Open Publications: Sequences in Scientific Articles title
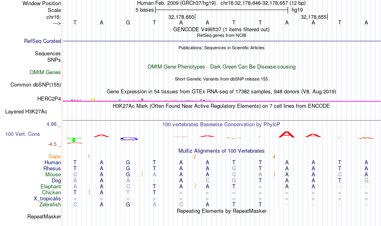The height and width of the screenshot is (226, 381). (x=221, y=48)
